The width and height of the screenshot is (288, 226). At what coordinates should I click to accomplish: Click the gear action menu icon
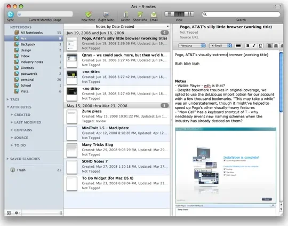click(18, 213)
